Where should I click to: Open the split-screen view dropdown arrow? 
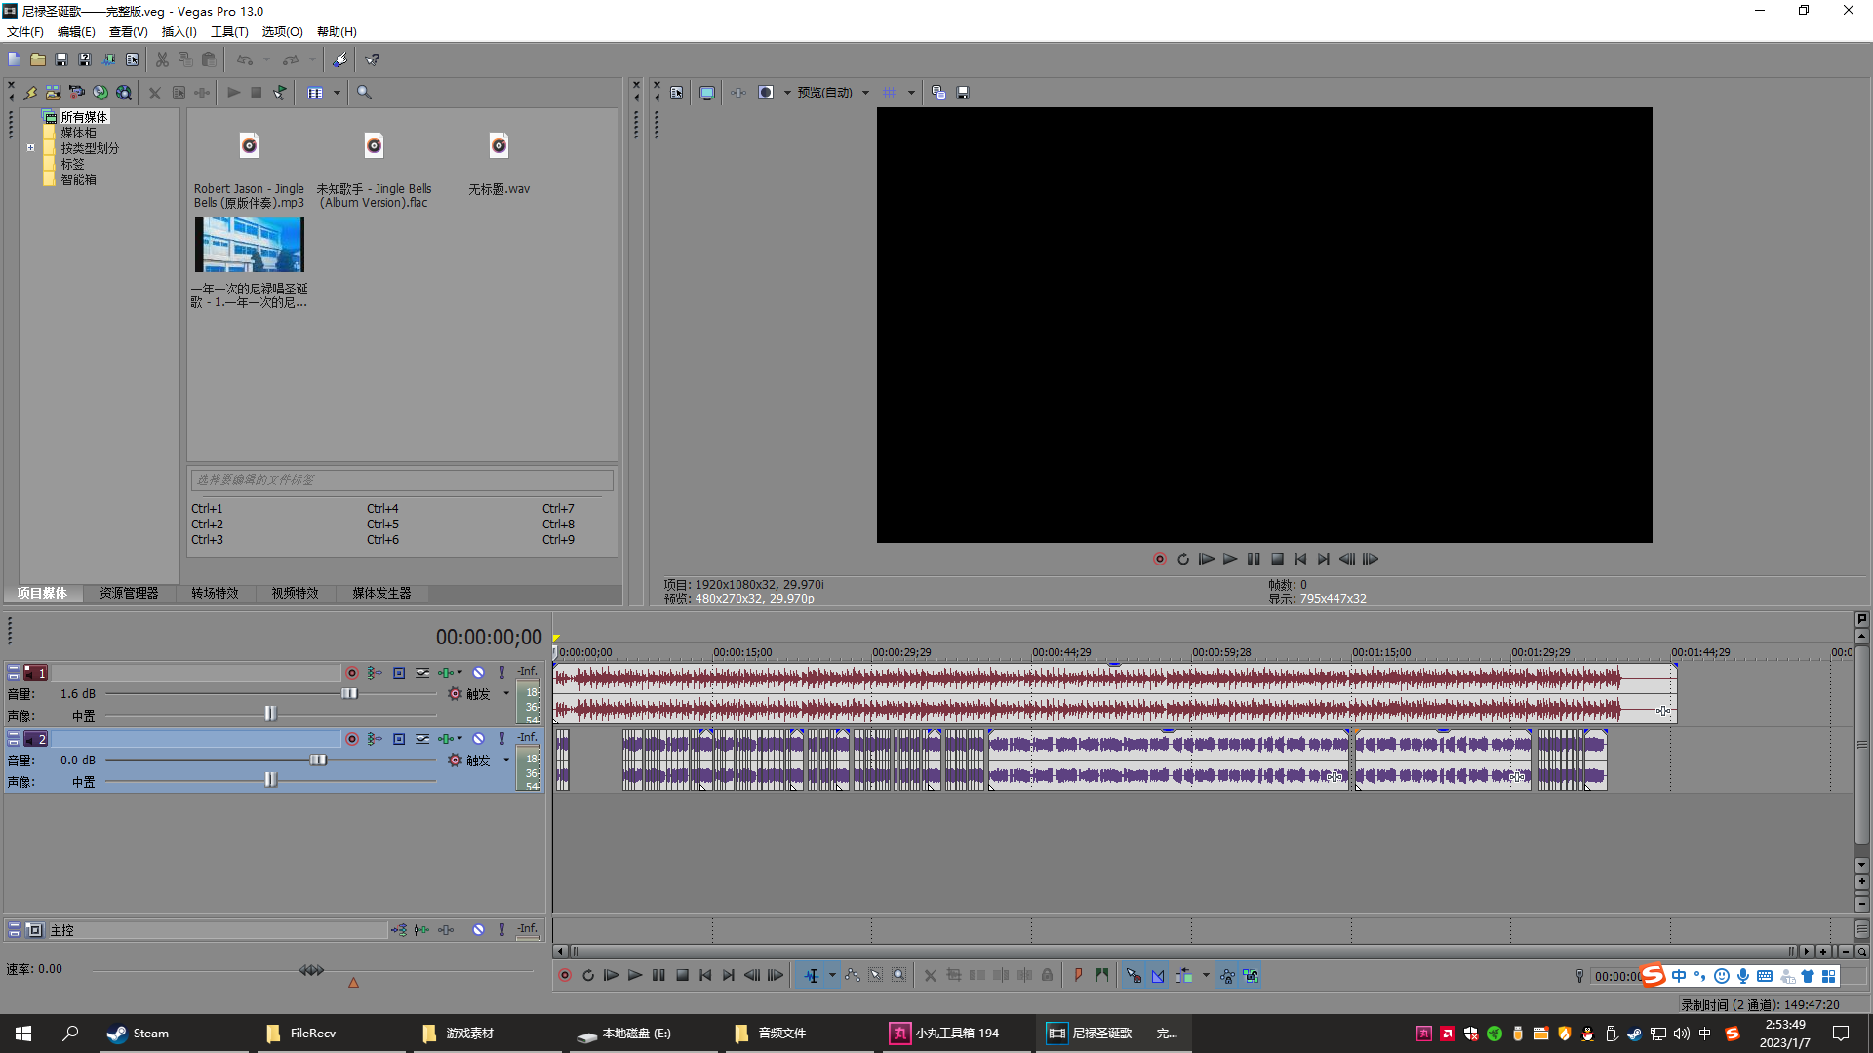pos(788,93)
